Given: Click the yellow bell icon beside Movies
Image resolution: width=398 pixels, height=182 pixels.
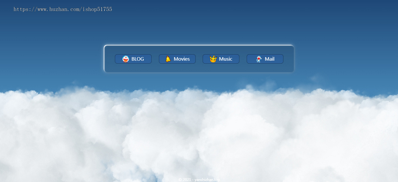Looking at the screenshot, I should tap(168, 59).
